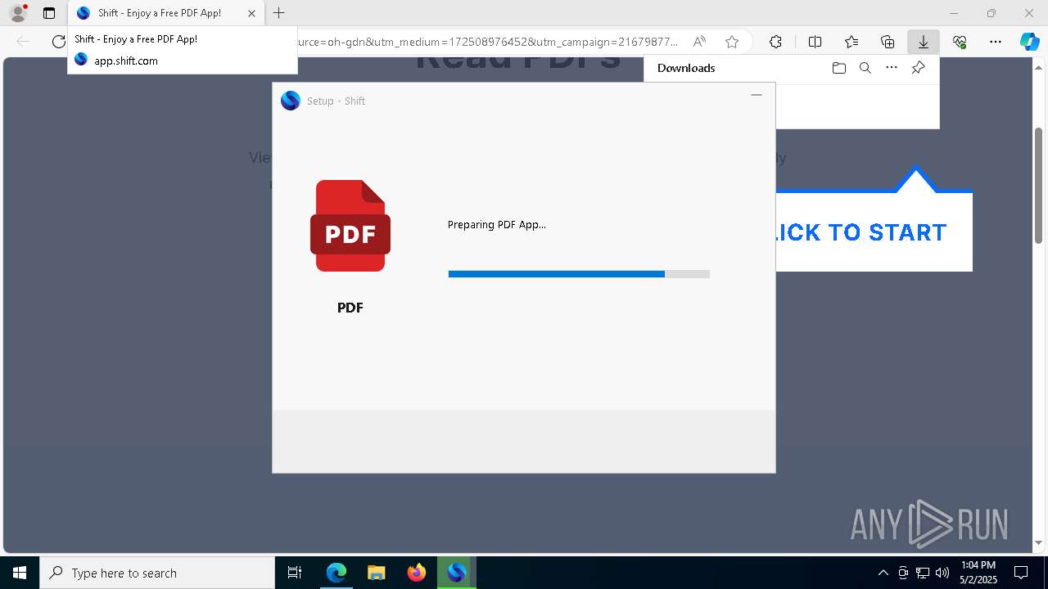Click the CLICK TO START button
The image size is (1048, 589).
pos(874,232)
